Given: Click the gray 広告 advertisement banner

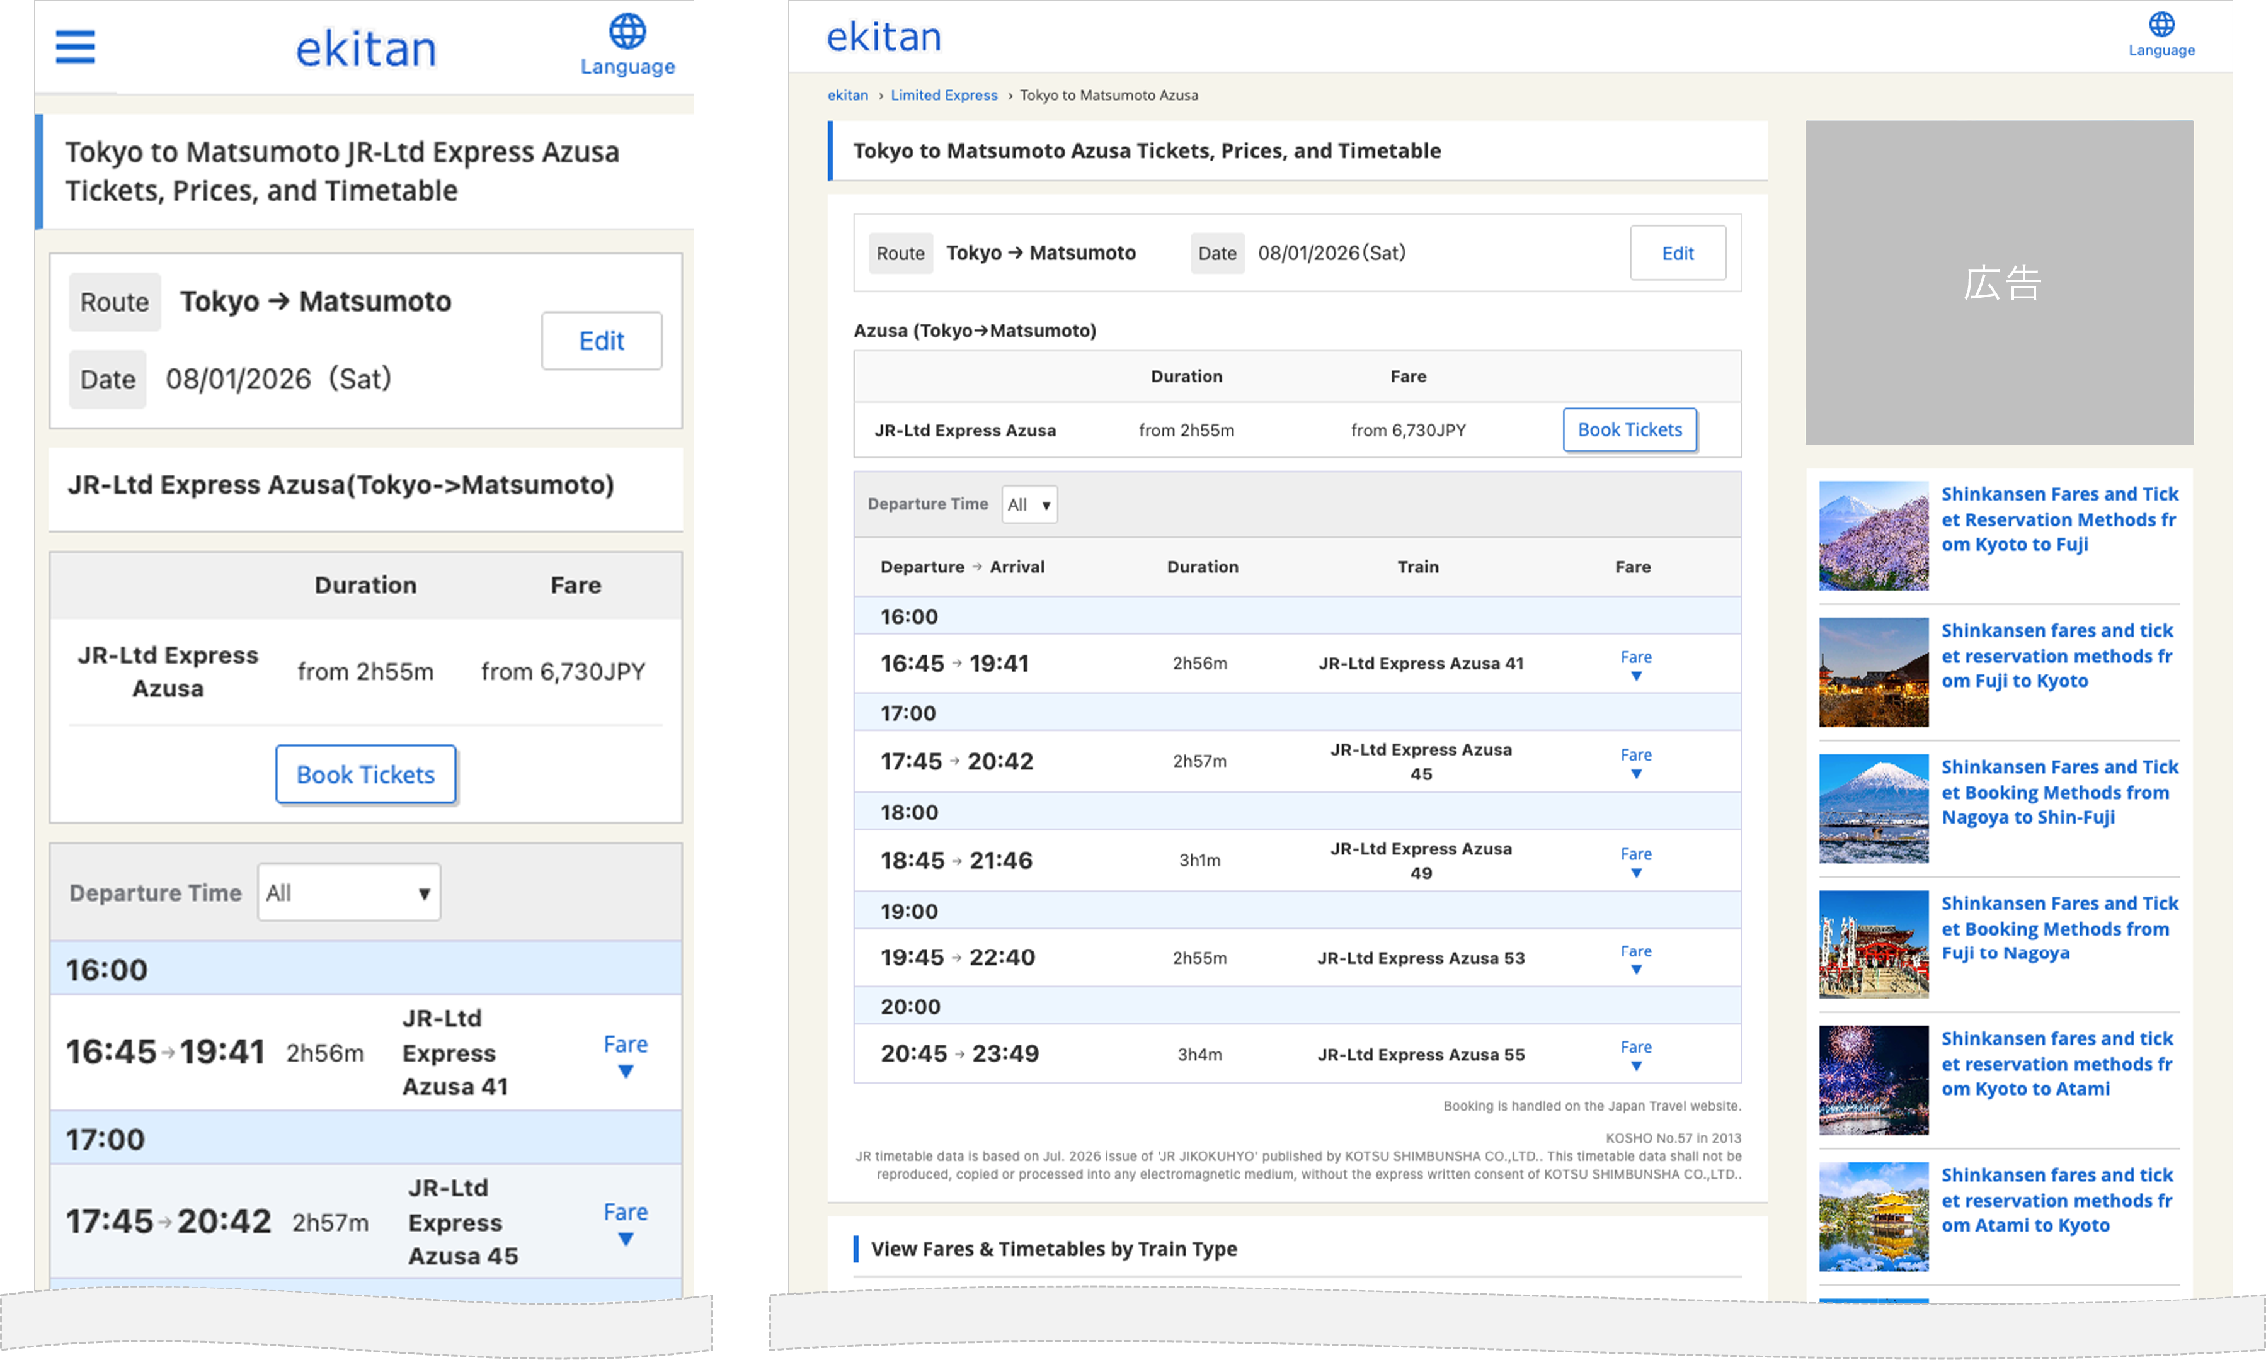Looking at the screenshot, I should [2000, 282].
